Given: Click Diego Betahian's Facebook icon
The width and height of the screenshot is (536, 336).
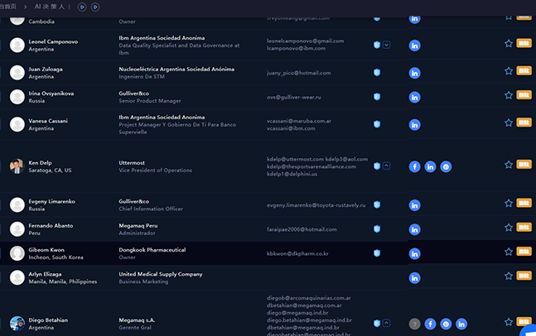Looking at the screenshot, I should 430,324.
